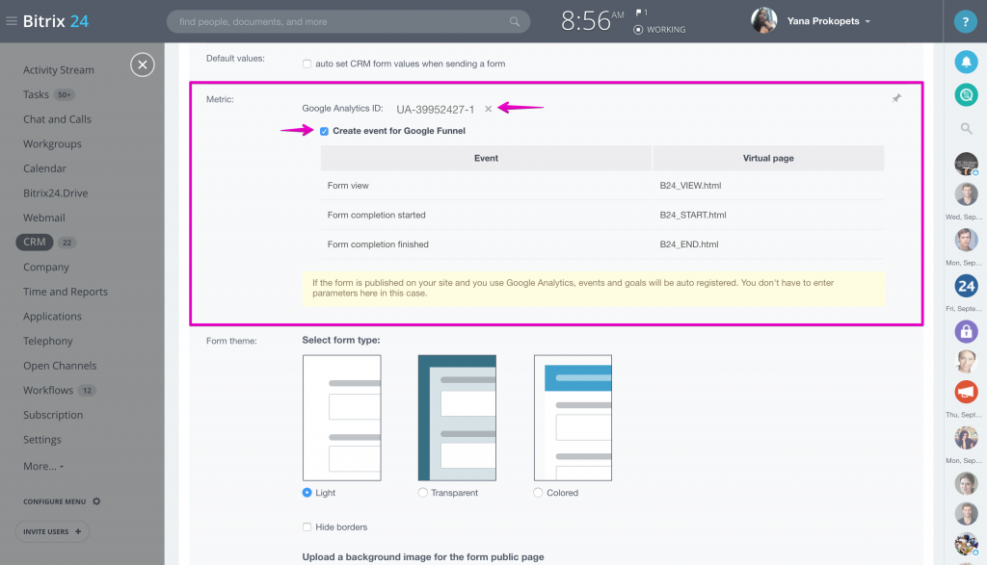Click the Bitrix 24 logo
The width and height of the screenshot is (987, 565).
point(55,21)
